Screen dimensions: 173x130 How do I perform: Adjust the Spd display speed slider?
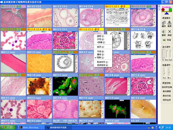click(170, 54)
